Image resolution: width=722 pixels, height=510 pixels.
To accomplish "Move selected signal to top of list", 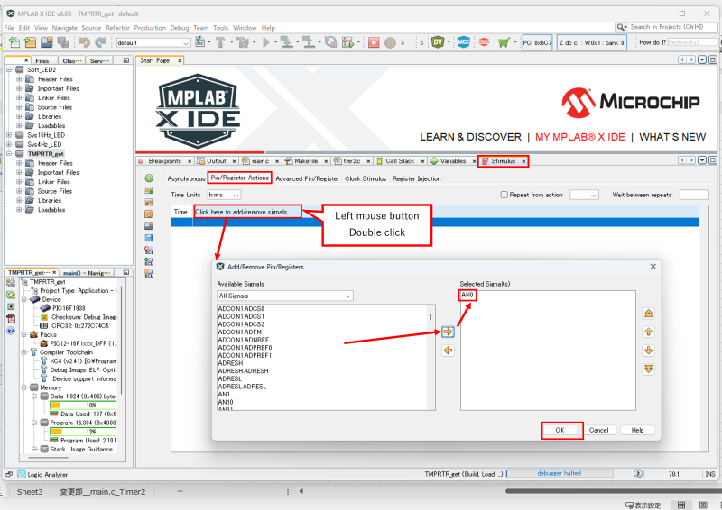I will (647, 313).
